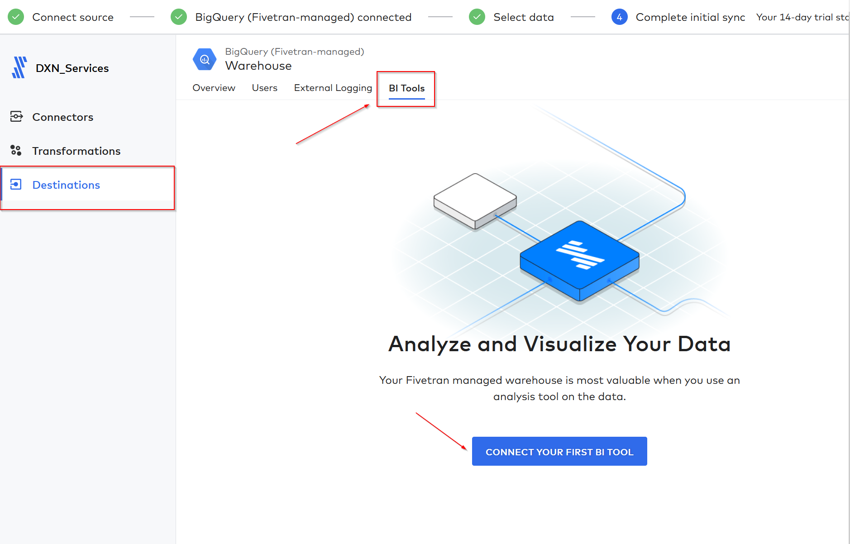Click the BI Tools tab
850x544 pixels.
(406, 88)
